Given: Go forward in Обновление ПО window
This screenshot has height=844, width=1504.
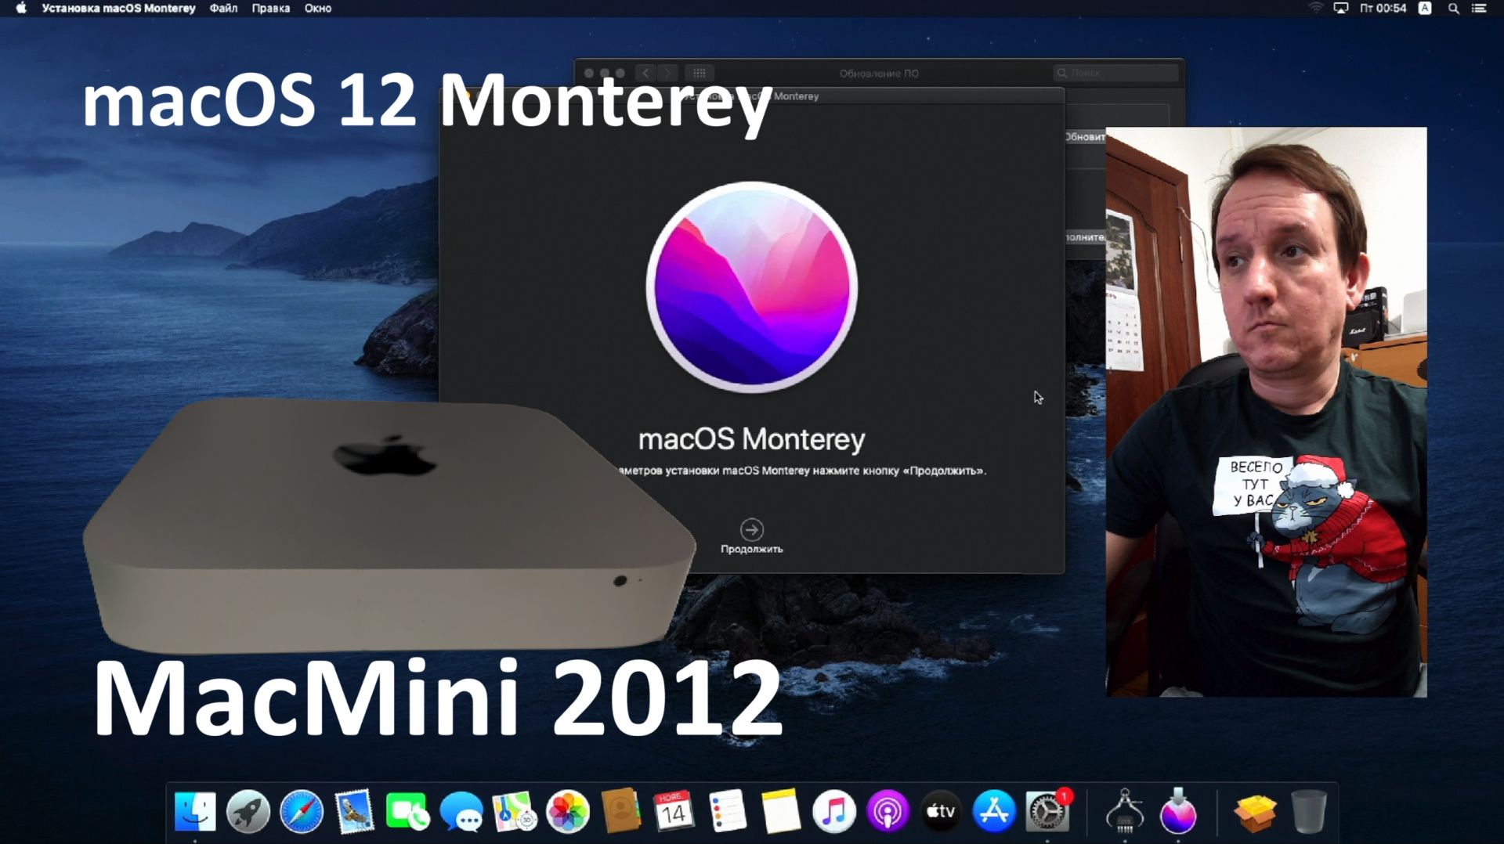Looking at the screenshot, I should coord(667,73).
